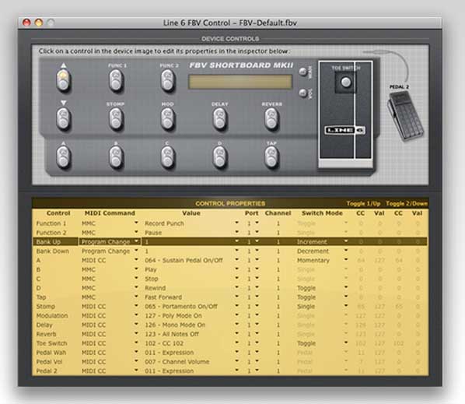The image size is (465, 404).
Task: Click '007 - Channel Volume' value
Action: [x=177, y=361]
